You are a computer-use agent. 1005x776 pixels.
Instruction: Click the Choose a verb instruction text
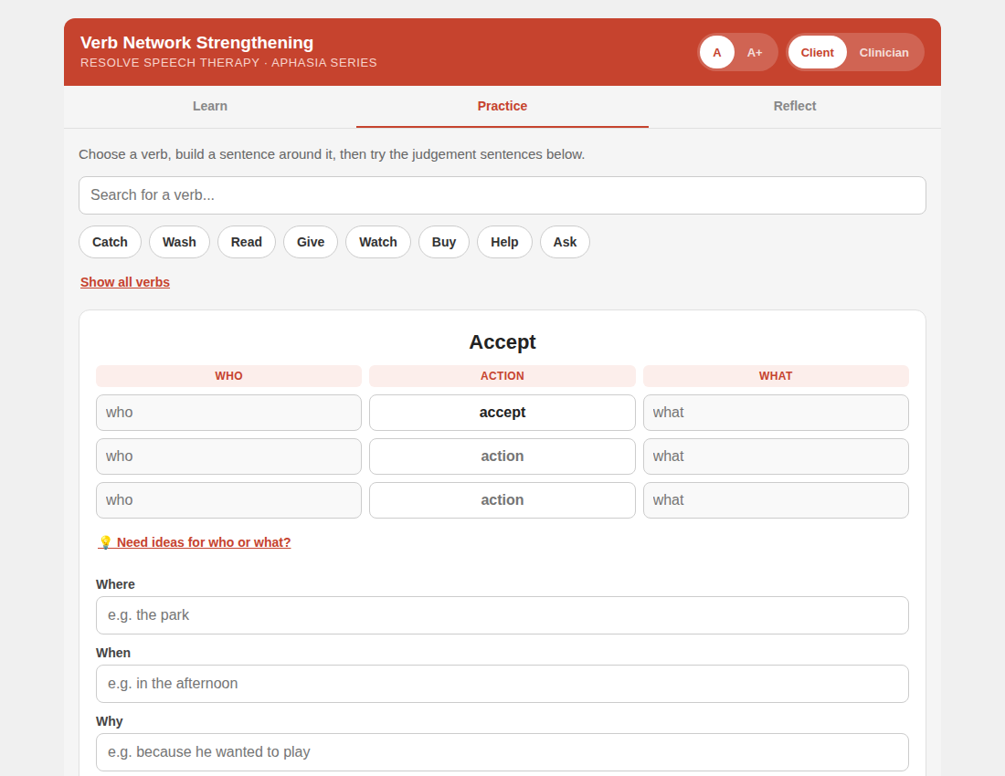332,154
